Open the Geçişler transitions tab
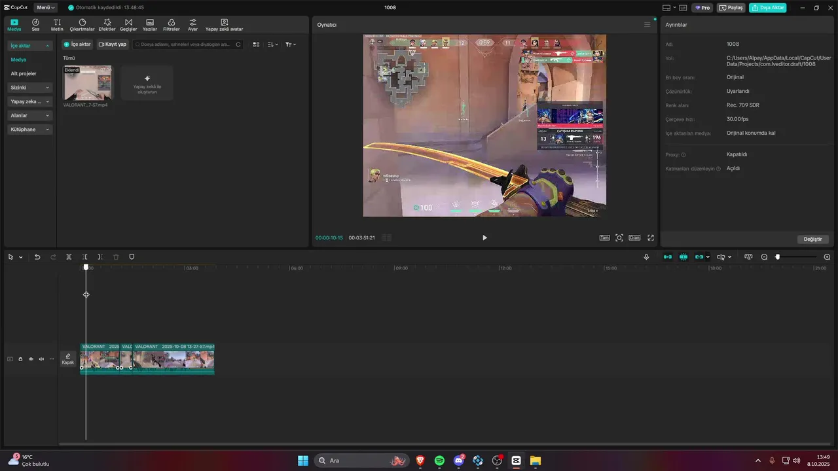This screenshot has height=471, width=838. [x=128, y=25]
